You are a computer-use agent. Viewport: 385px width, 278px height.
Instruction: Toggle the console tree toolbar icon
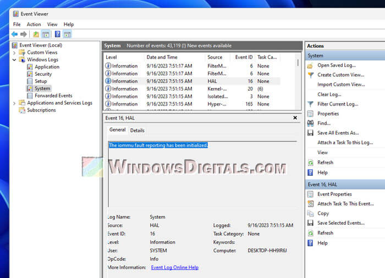click(x=46, y=35)
